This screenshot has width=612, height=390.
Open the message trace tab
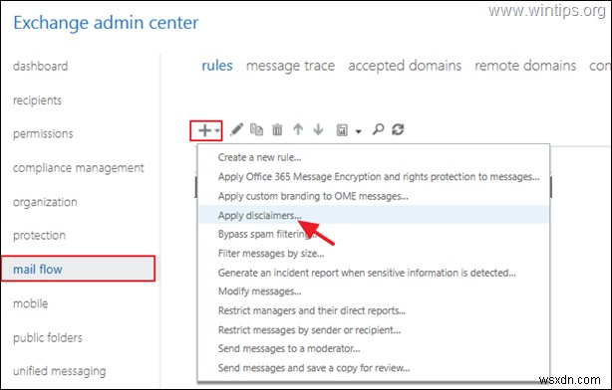(x=290, y=66)
